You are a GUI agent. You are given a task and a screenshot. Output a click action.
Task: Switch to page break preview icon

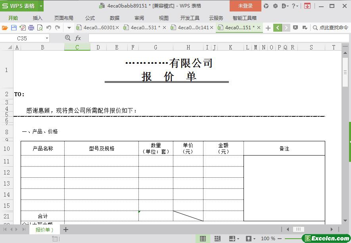point(217,239)
